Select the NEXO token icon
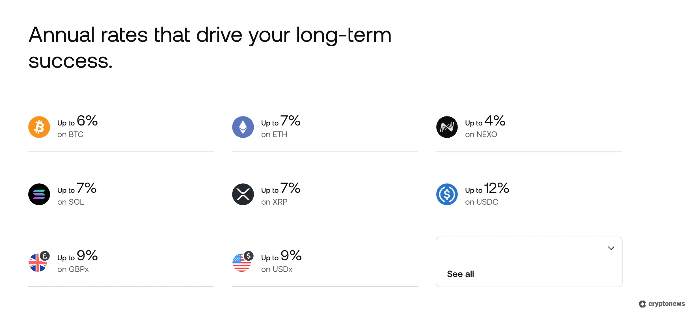 click(447, 127)
